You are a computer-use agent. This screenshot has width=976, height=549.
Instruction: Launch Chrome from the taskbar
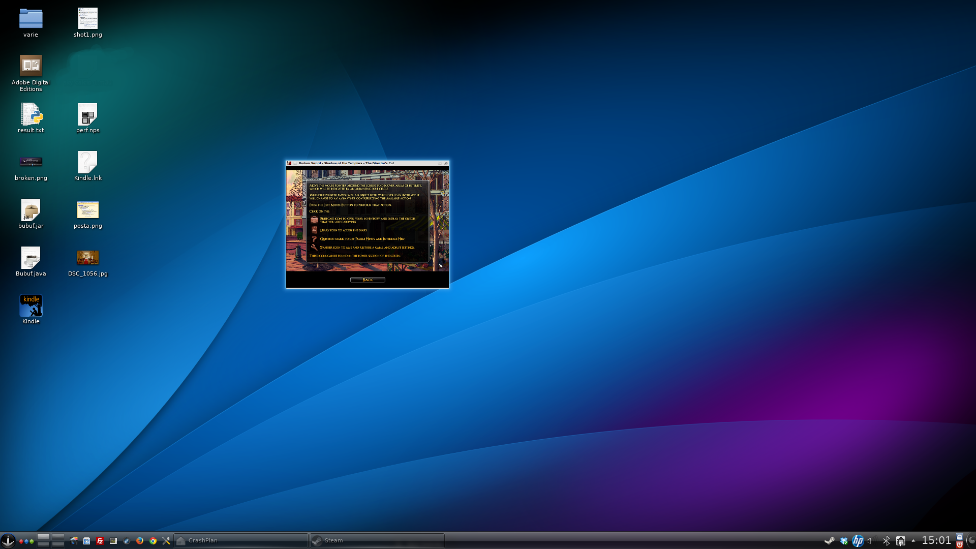[x=153, y=541]
